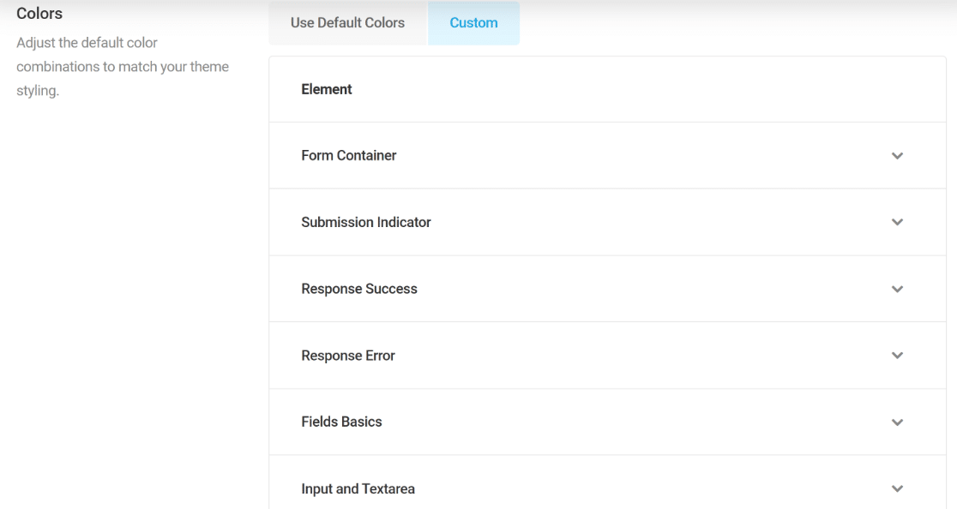Image resolution: width=957 pixels, height=509 pixels.
Task: Click the Response Success row title
Action: pyautogui.click(x=358, y=289)
